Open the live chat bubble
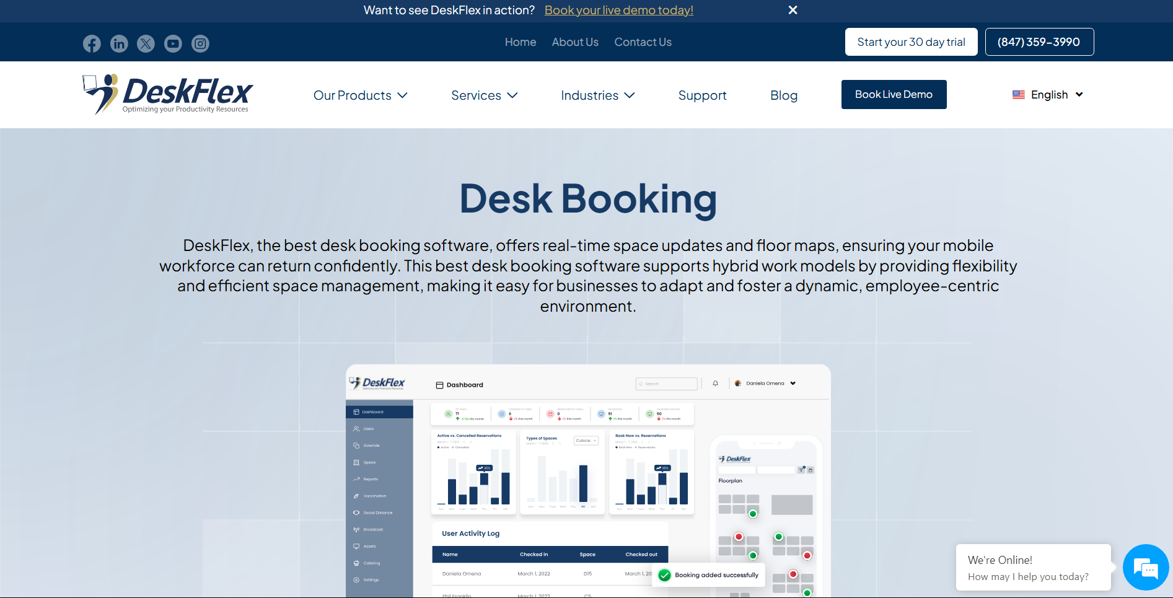Screen dimensions: 1173x598 click(1145, 567)
